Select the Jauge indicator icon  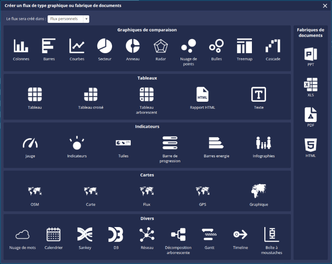tap(30, 143)
